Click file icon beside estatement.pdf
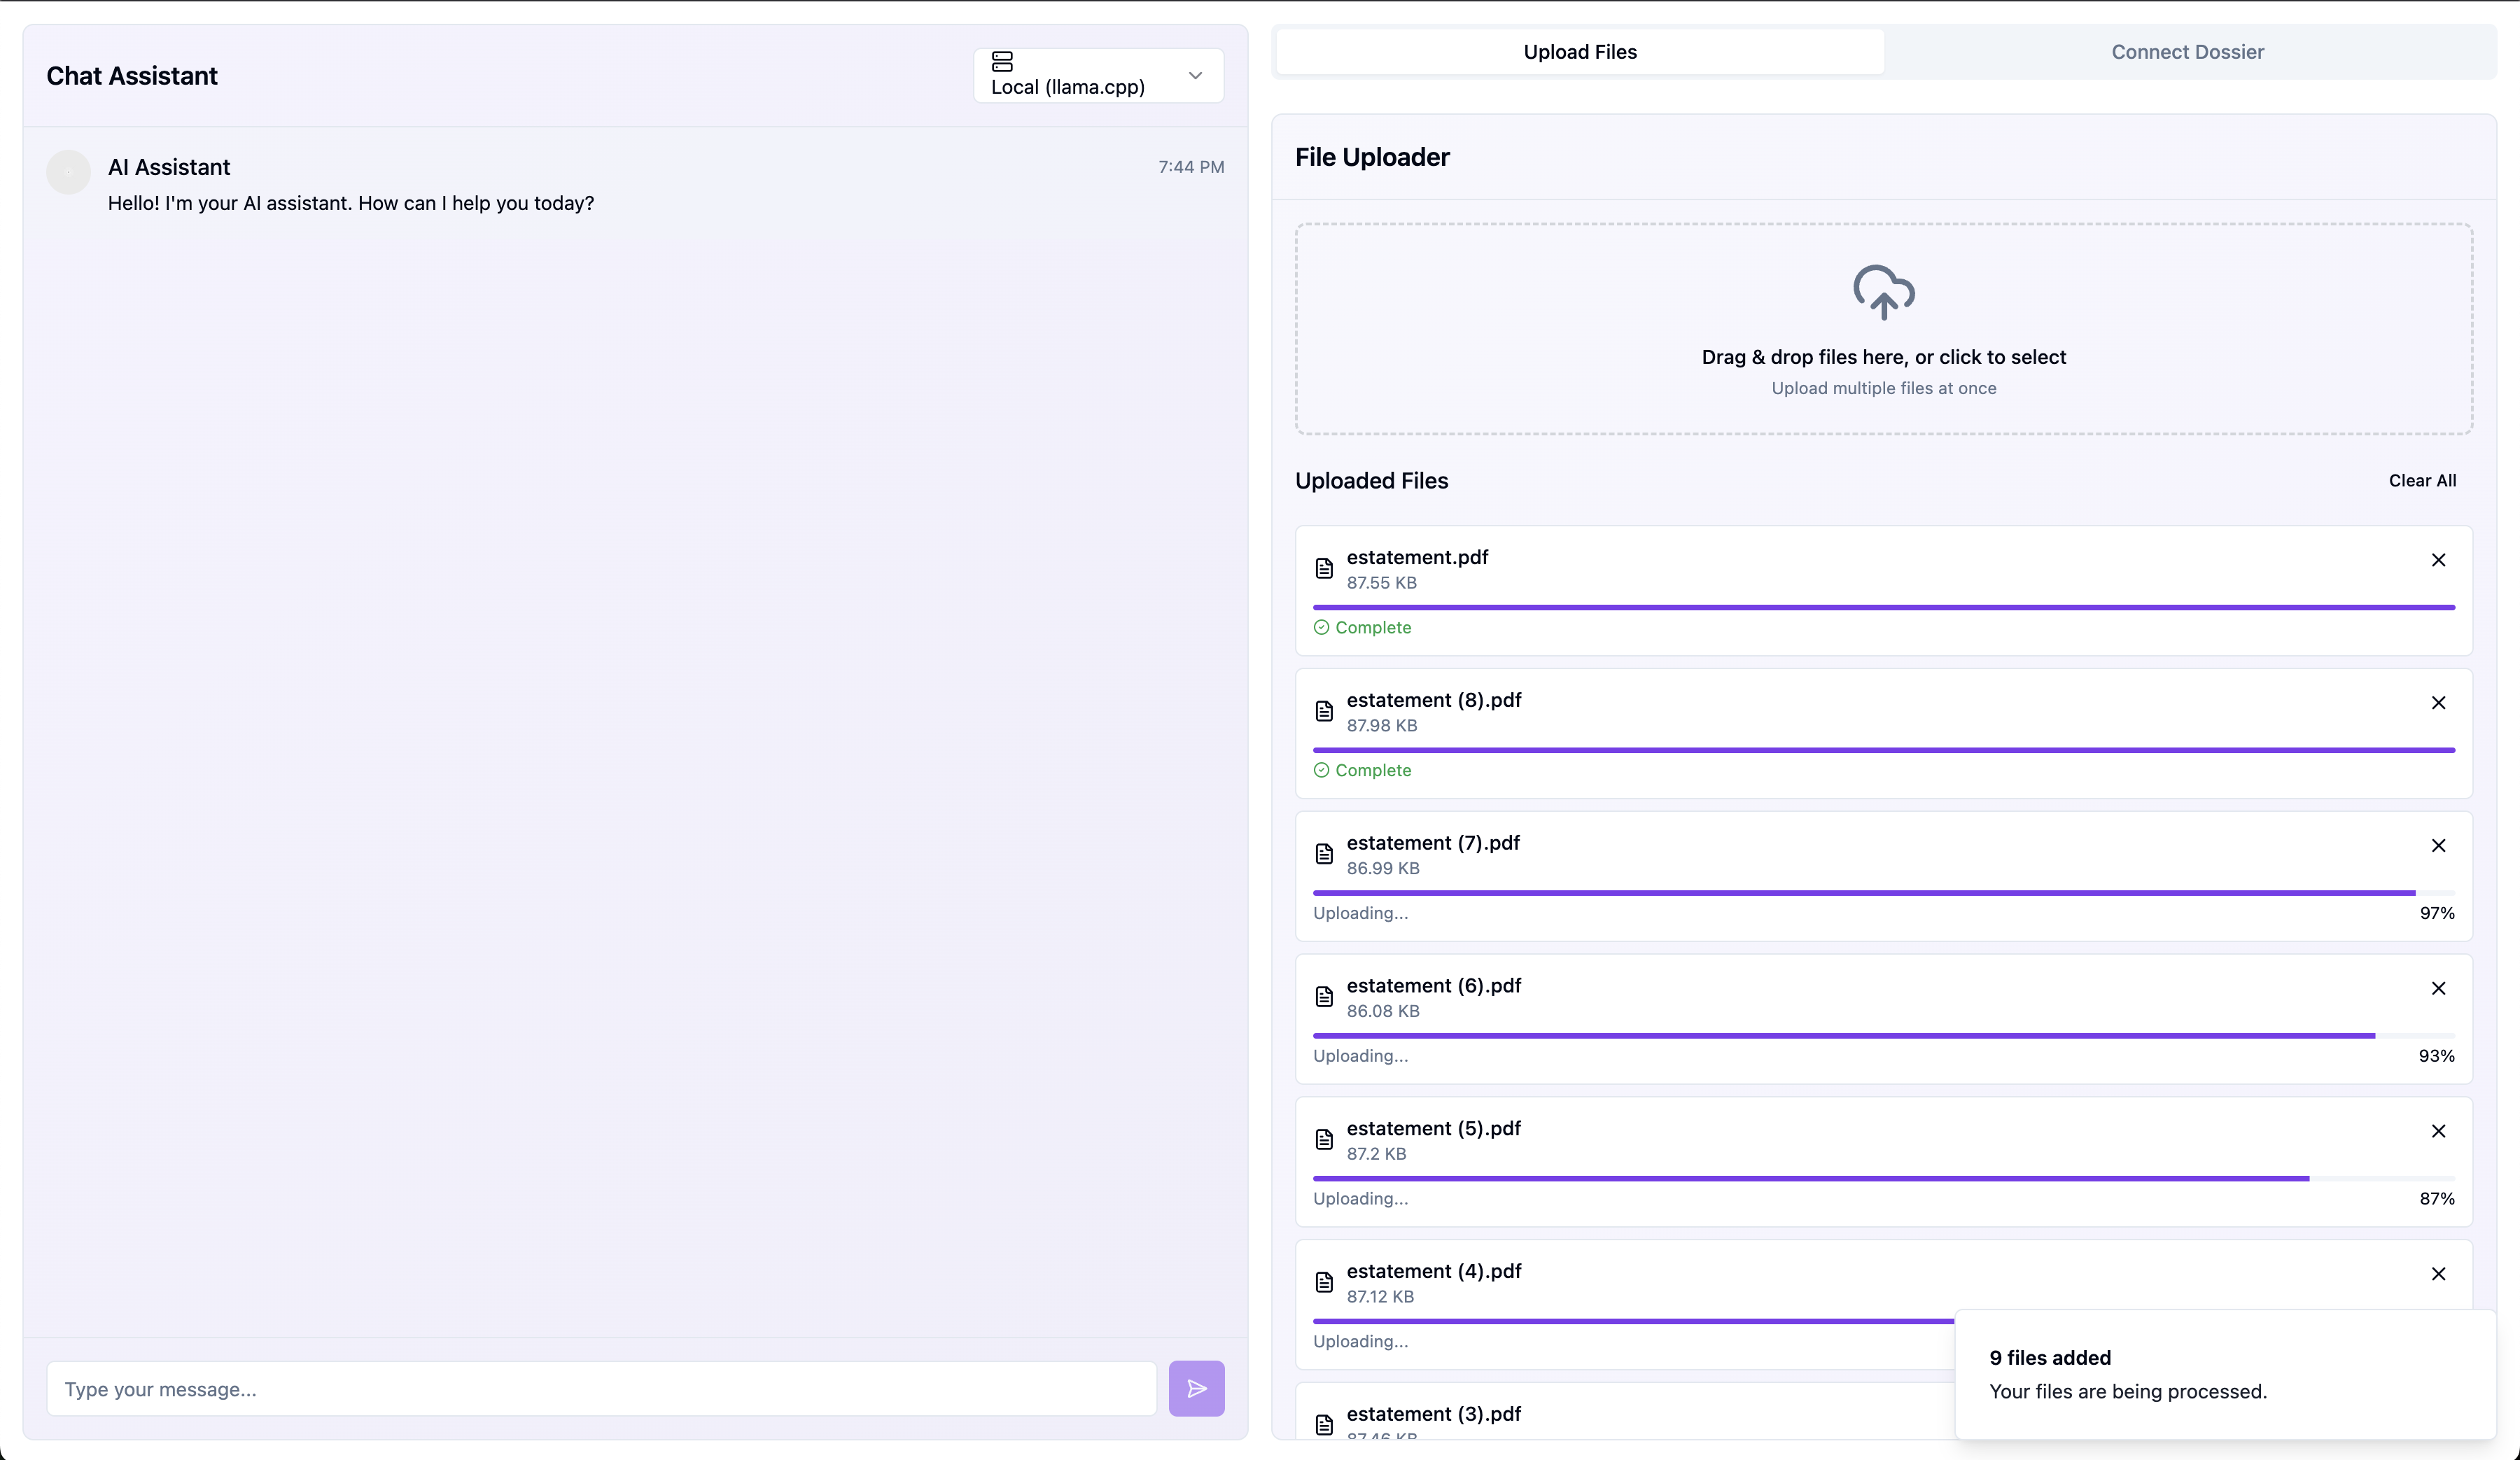The image size is (2520, 1460). coord(1324,569)
